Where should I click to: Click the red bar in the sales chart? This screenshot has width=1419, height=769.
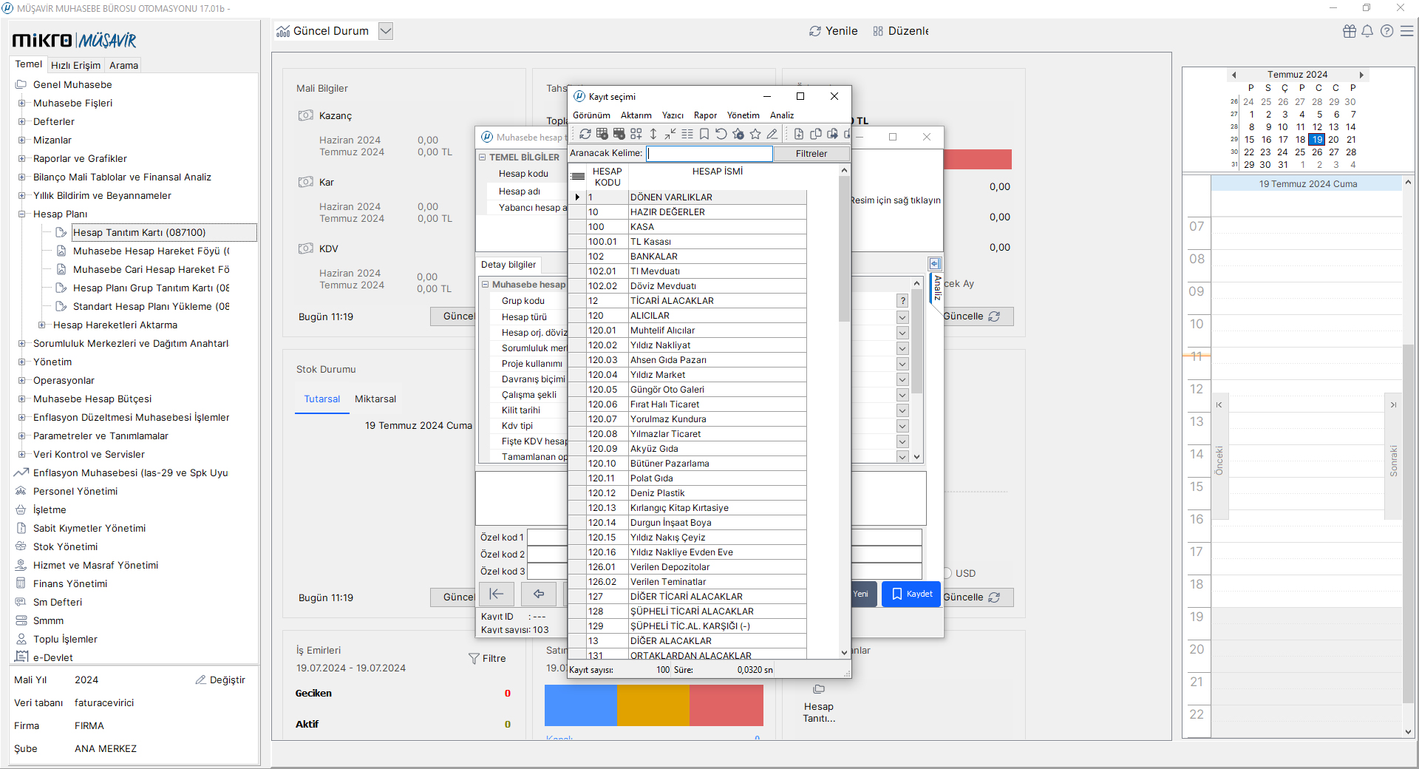726,705
